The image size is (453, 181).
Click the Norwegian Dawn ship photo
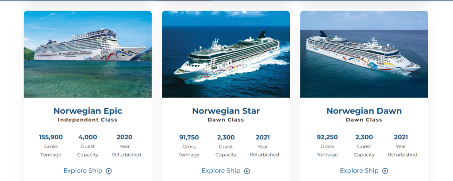[364, 54]
